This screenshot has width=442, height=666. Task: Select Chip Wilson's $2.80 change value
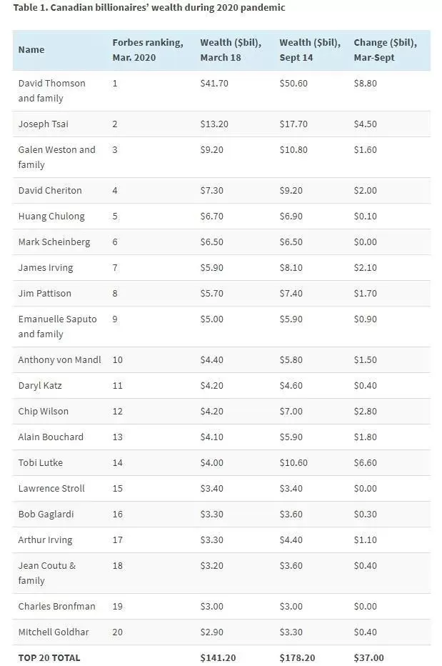pyautogui.click(x=365, y=411)
